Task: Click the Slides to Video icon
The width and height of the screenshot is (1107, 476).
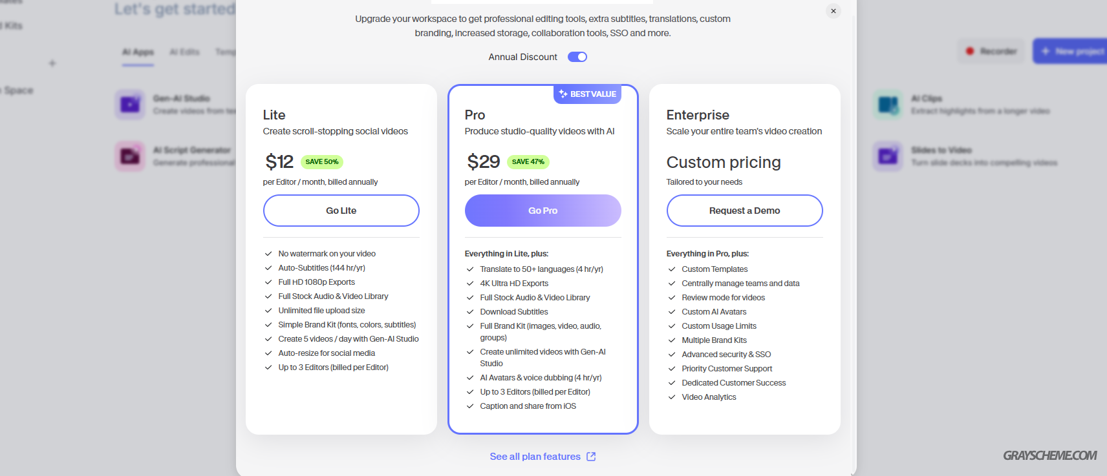Action: coord(888,156)
